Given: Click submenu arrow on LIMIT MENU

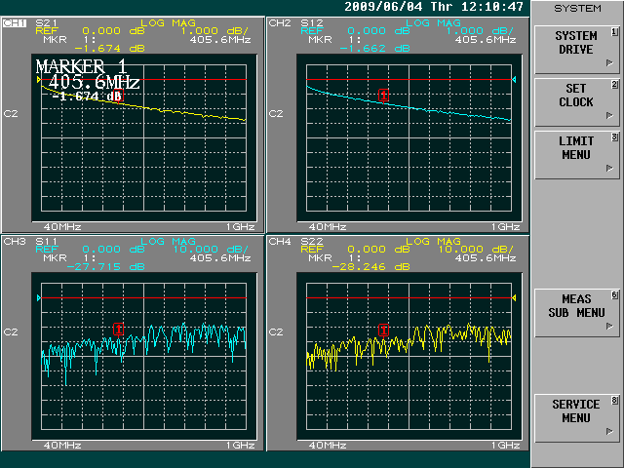Looking at the screenshot, I should click(609, 168).
